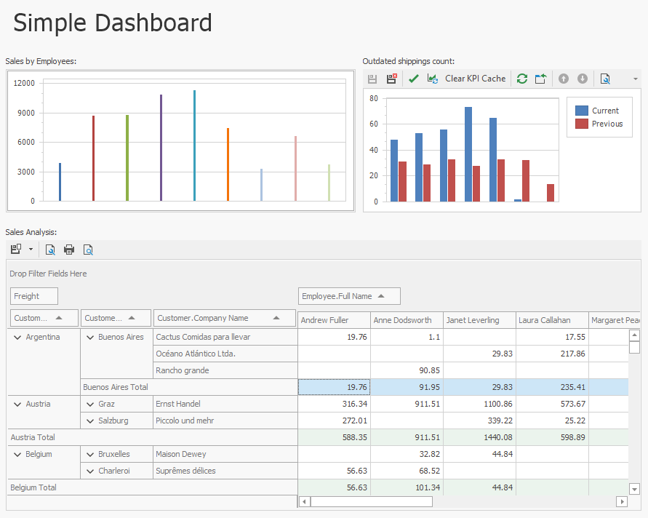The width and height of the screenshot is (648, 518).
Task: Select the Suprêmes délices row
Action: click(x=225, y=471)
